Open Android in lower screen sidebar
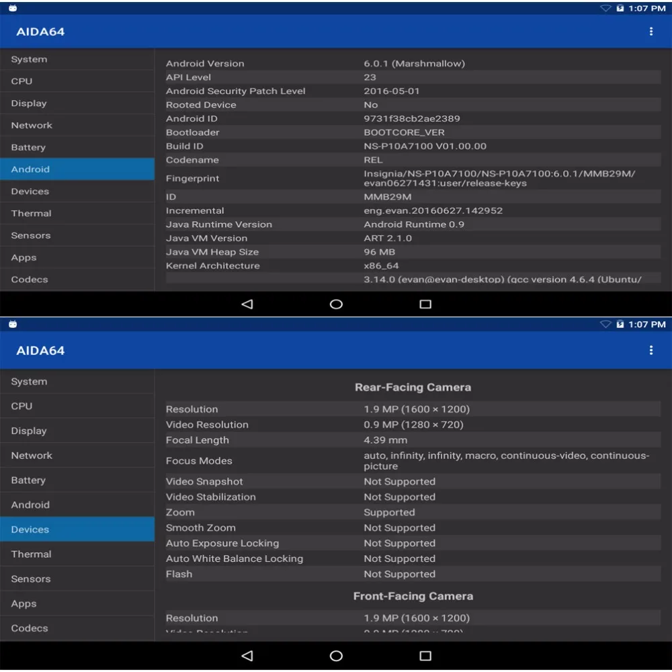This screenshot has height=672, width=672. pyautogui.click(x=77, y=505)
